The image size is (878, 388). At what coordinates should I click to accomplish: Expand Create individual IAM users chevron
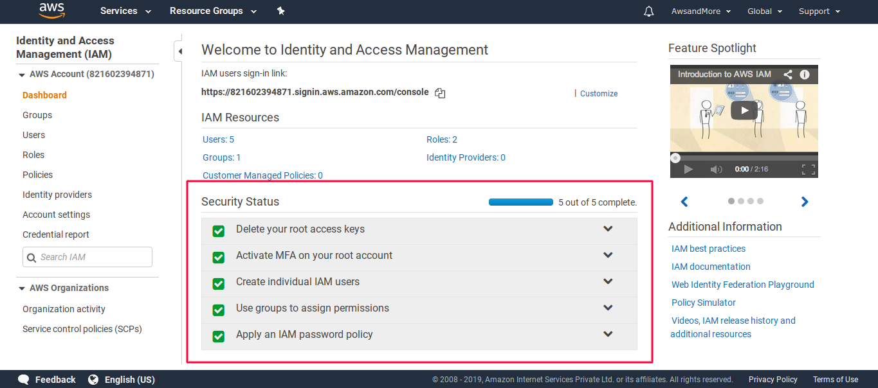click(608, 281)
